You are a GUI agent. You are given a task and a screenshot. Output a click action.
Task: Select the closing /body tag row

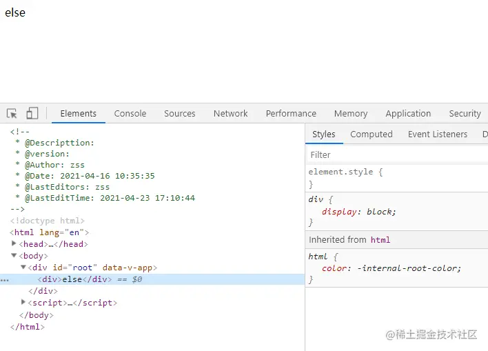(x=36, y=315)
